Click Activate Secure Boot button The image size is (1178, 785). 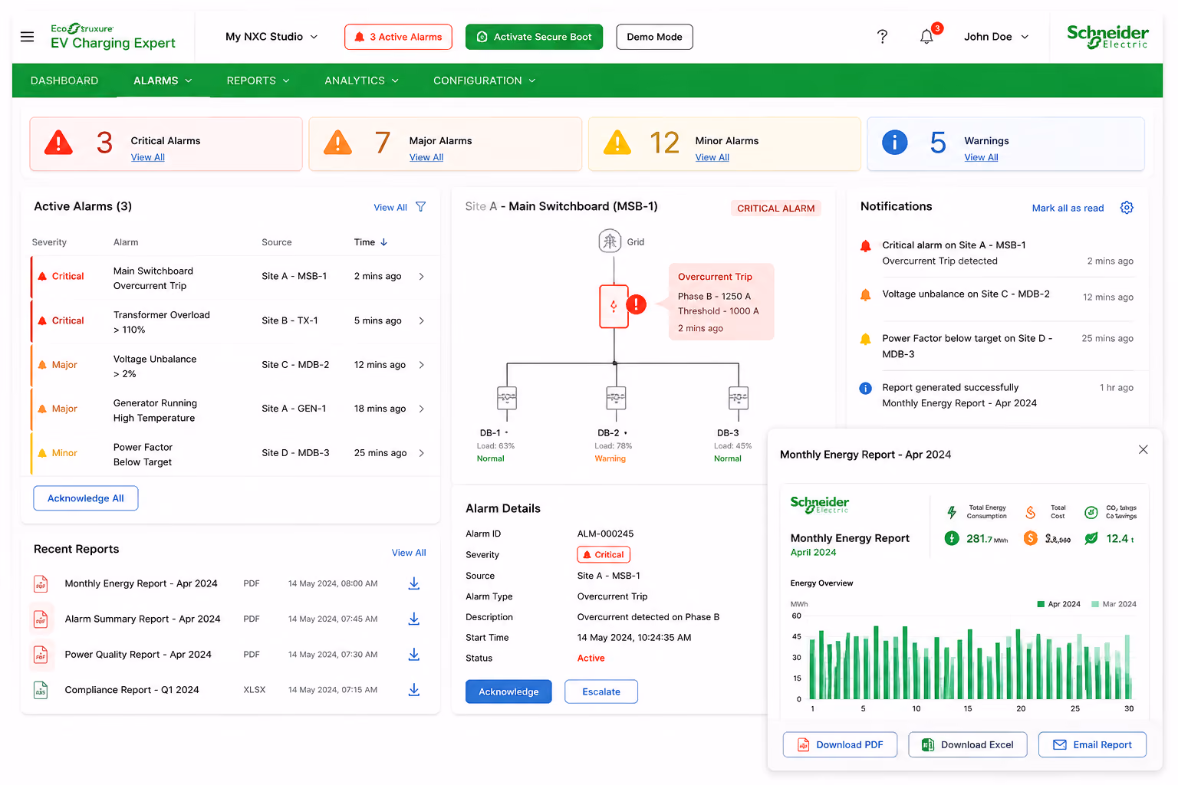point(534,37)
